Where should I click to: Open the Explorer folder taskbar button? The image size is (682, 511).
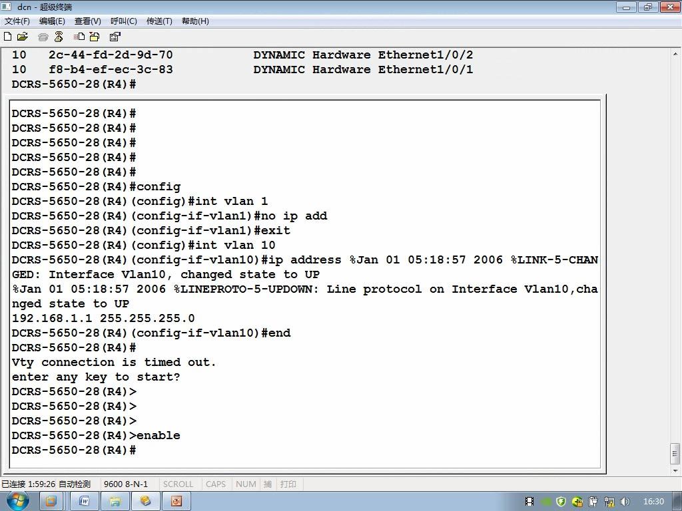click(115, 502)
